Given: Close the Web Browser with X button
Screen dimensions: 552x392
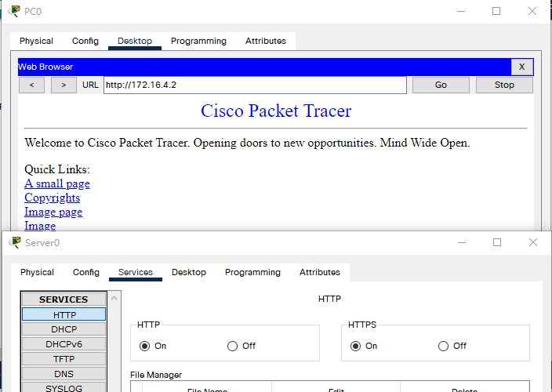Looking at the screenshot, I should (522, 67).
